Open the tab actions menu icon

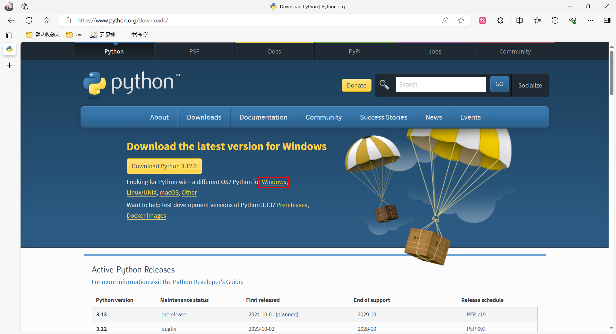point(25,6)
